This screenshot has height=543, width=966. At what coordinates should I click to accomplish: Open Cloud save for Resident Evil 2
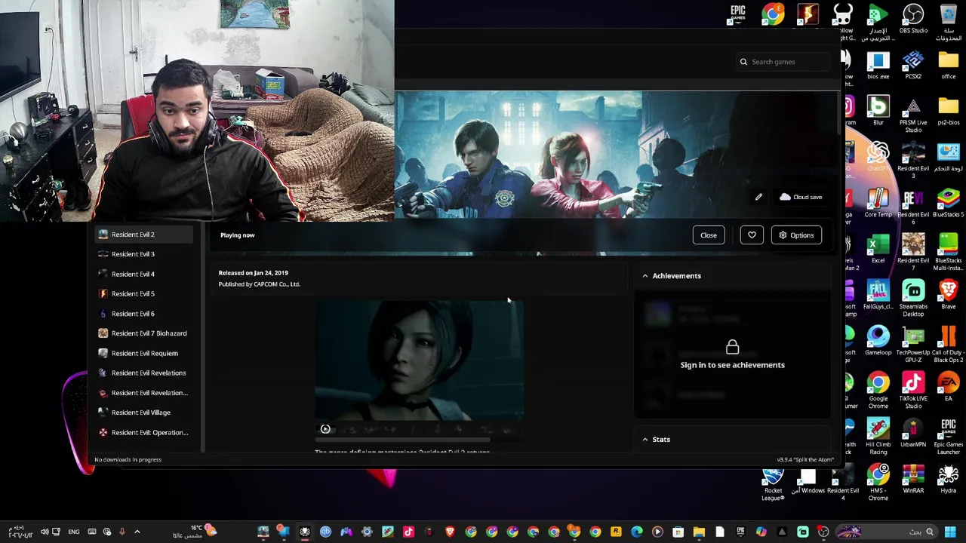coord(801,197)
